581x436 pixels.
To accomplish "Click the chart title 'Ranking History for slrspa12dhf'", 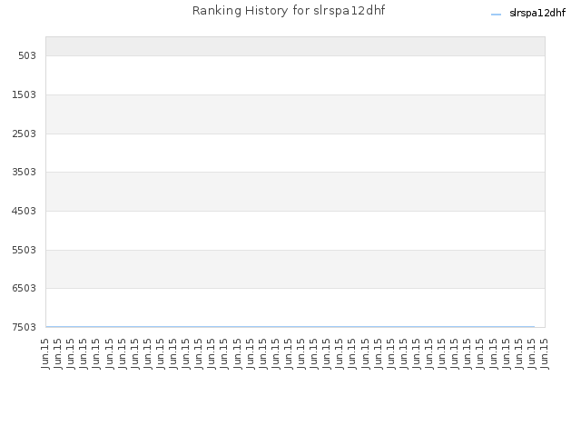I will [x=289, y=10].
